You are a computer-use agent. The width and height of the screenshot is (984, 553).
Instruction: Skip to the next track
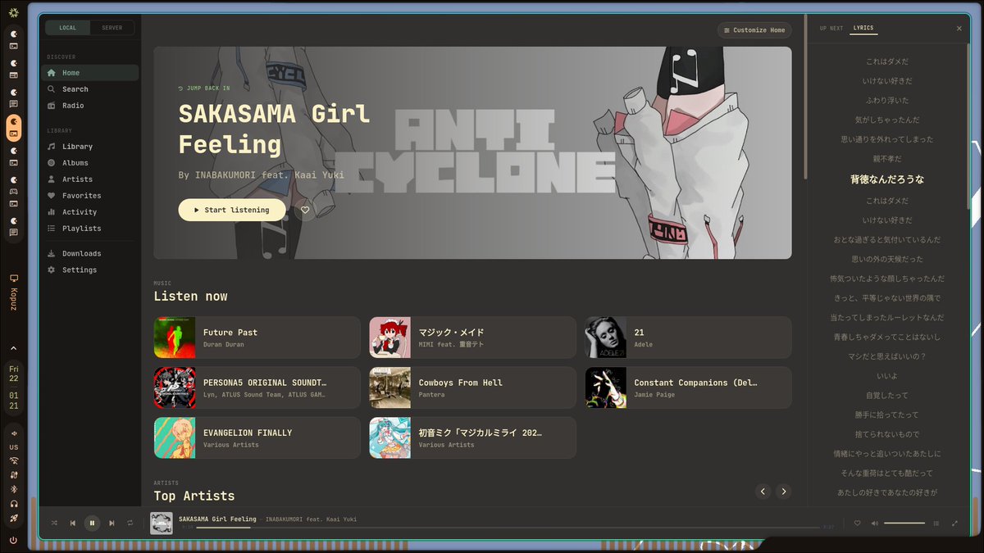point(112,523)
